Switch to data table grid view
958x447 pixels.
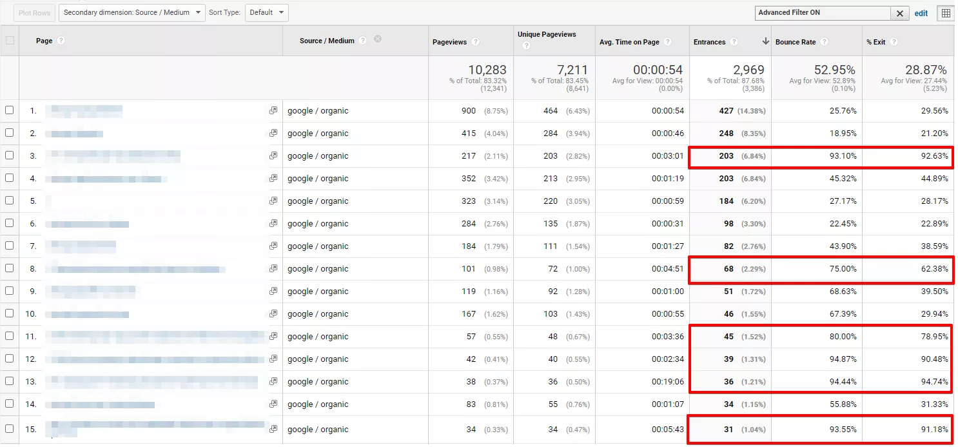coord(945,13)
